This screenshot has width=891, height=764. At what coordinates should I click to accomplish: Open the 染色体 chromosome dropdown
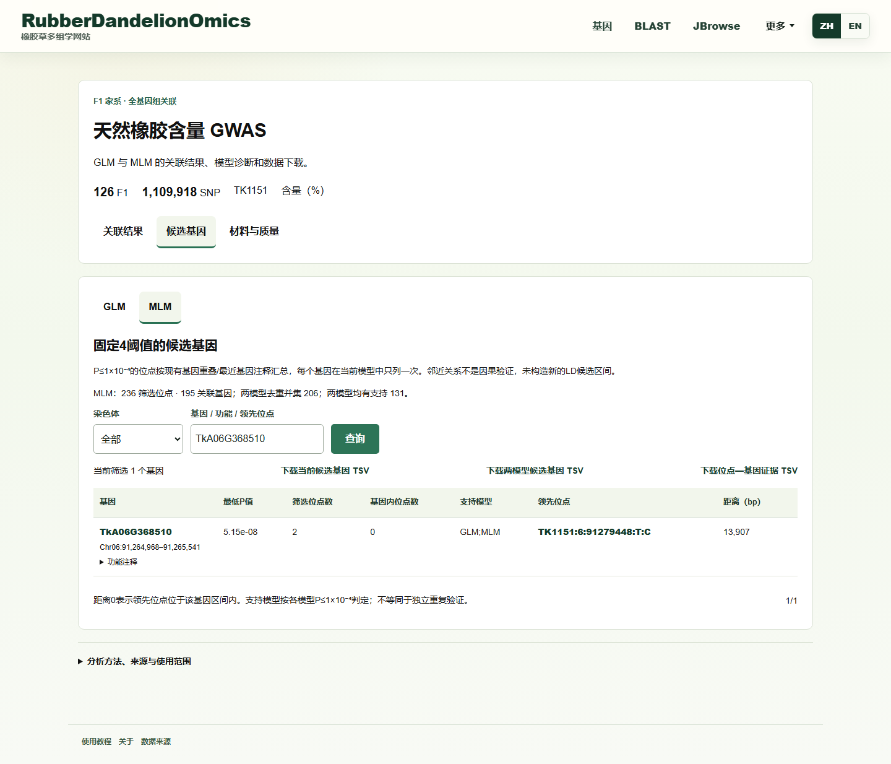[x=138, y=439]
